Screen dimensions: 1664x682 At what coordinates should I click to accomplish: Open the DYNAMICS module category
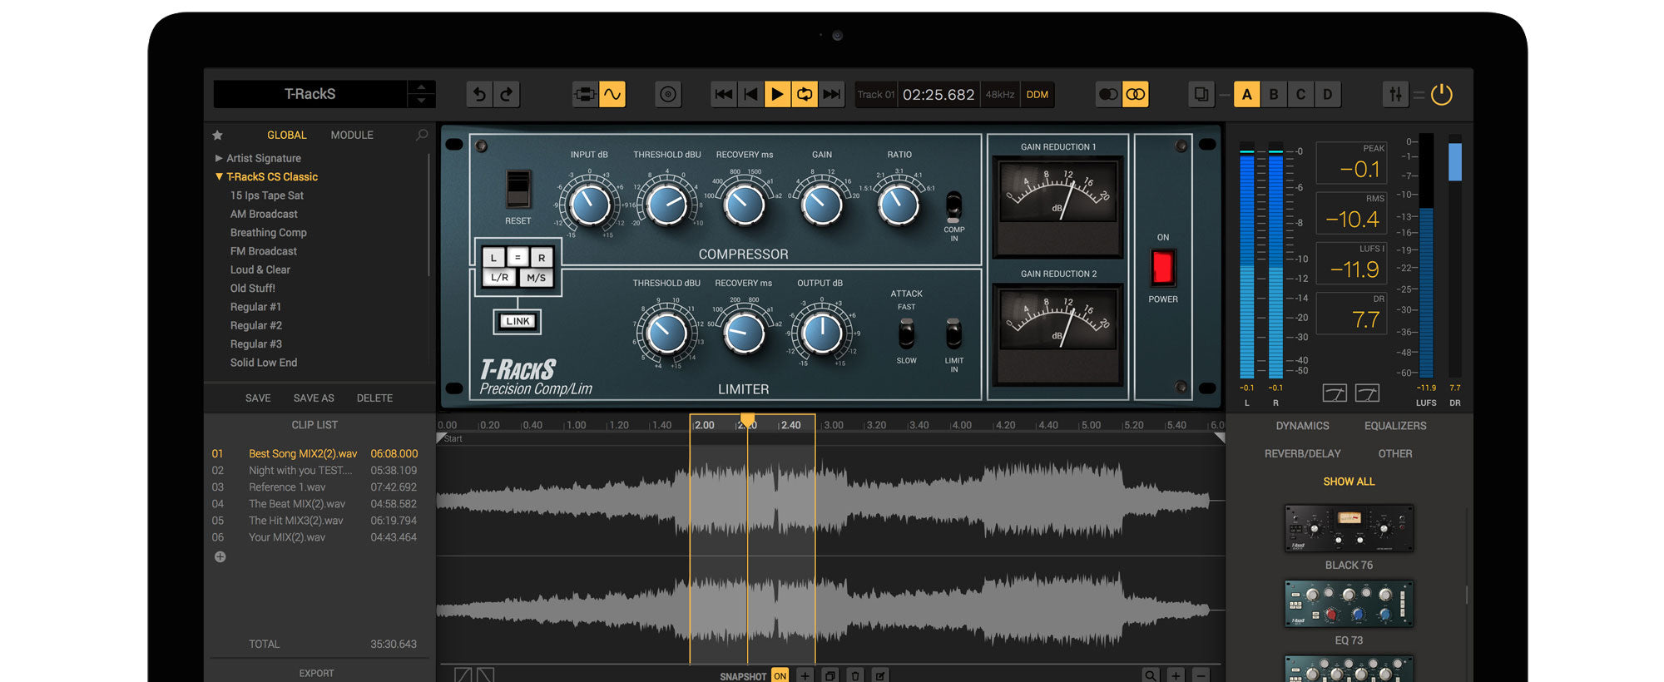click(x=1302, y=426)
